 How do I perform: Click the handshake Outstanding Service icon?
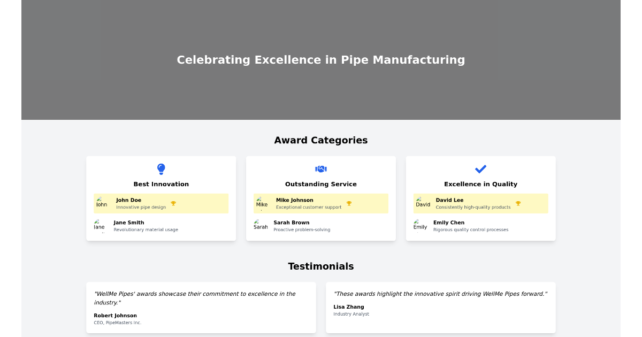(320, 168)
